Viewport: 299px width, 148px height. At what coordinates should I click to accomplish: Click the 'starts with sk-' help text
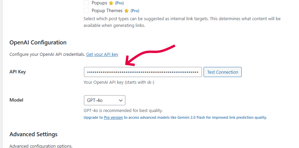coord(119,82)
